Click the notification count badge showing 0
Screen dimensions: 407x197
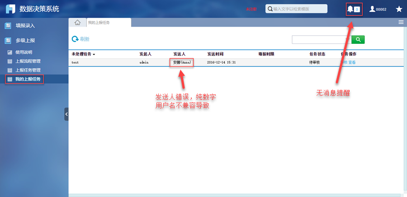(357, 9)
